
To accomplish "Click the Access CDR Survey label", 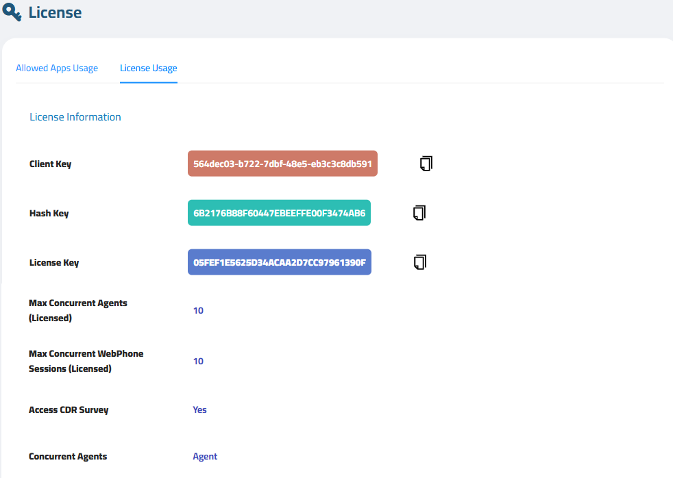I will click(x=69, y=410).
